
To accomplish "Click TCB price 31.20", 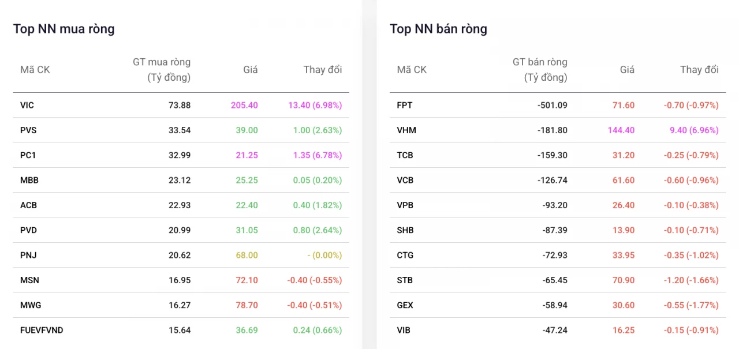I will tap(624, 155).
